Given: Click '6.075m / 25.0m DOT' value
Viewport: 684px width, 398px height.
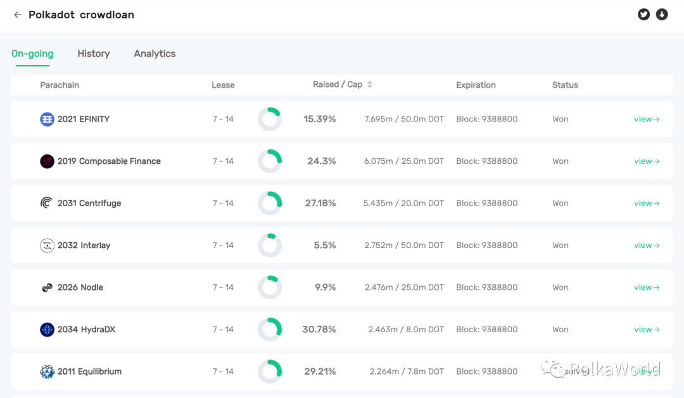Looking at the screenshot, I should (x=404, y=161).
